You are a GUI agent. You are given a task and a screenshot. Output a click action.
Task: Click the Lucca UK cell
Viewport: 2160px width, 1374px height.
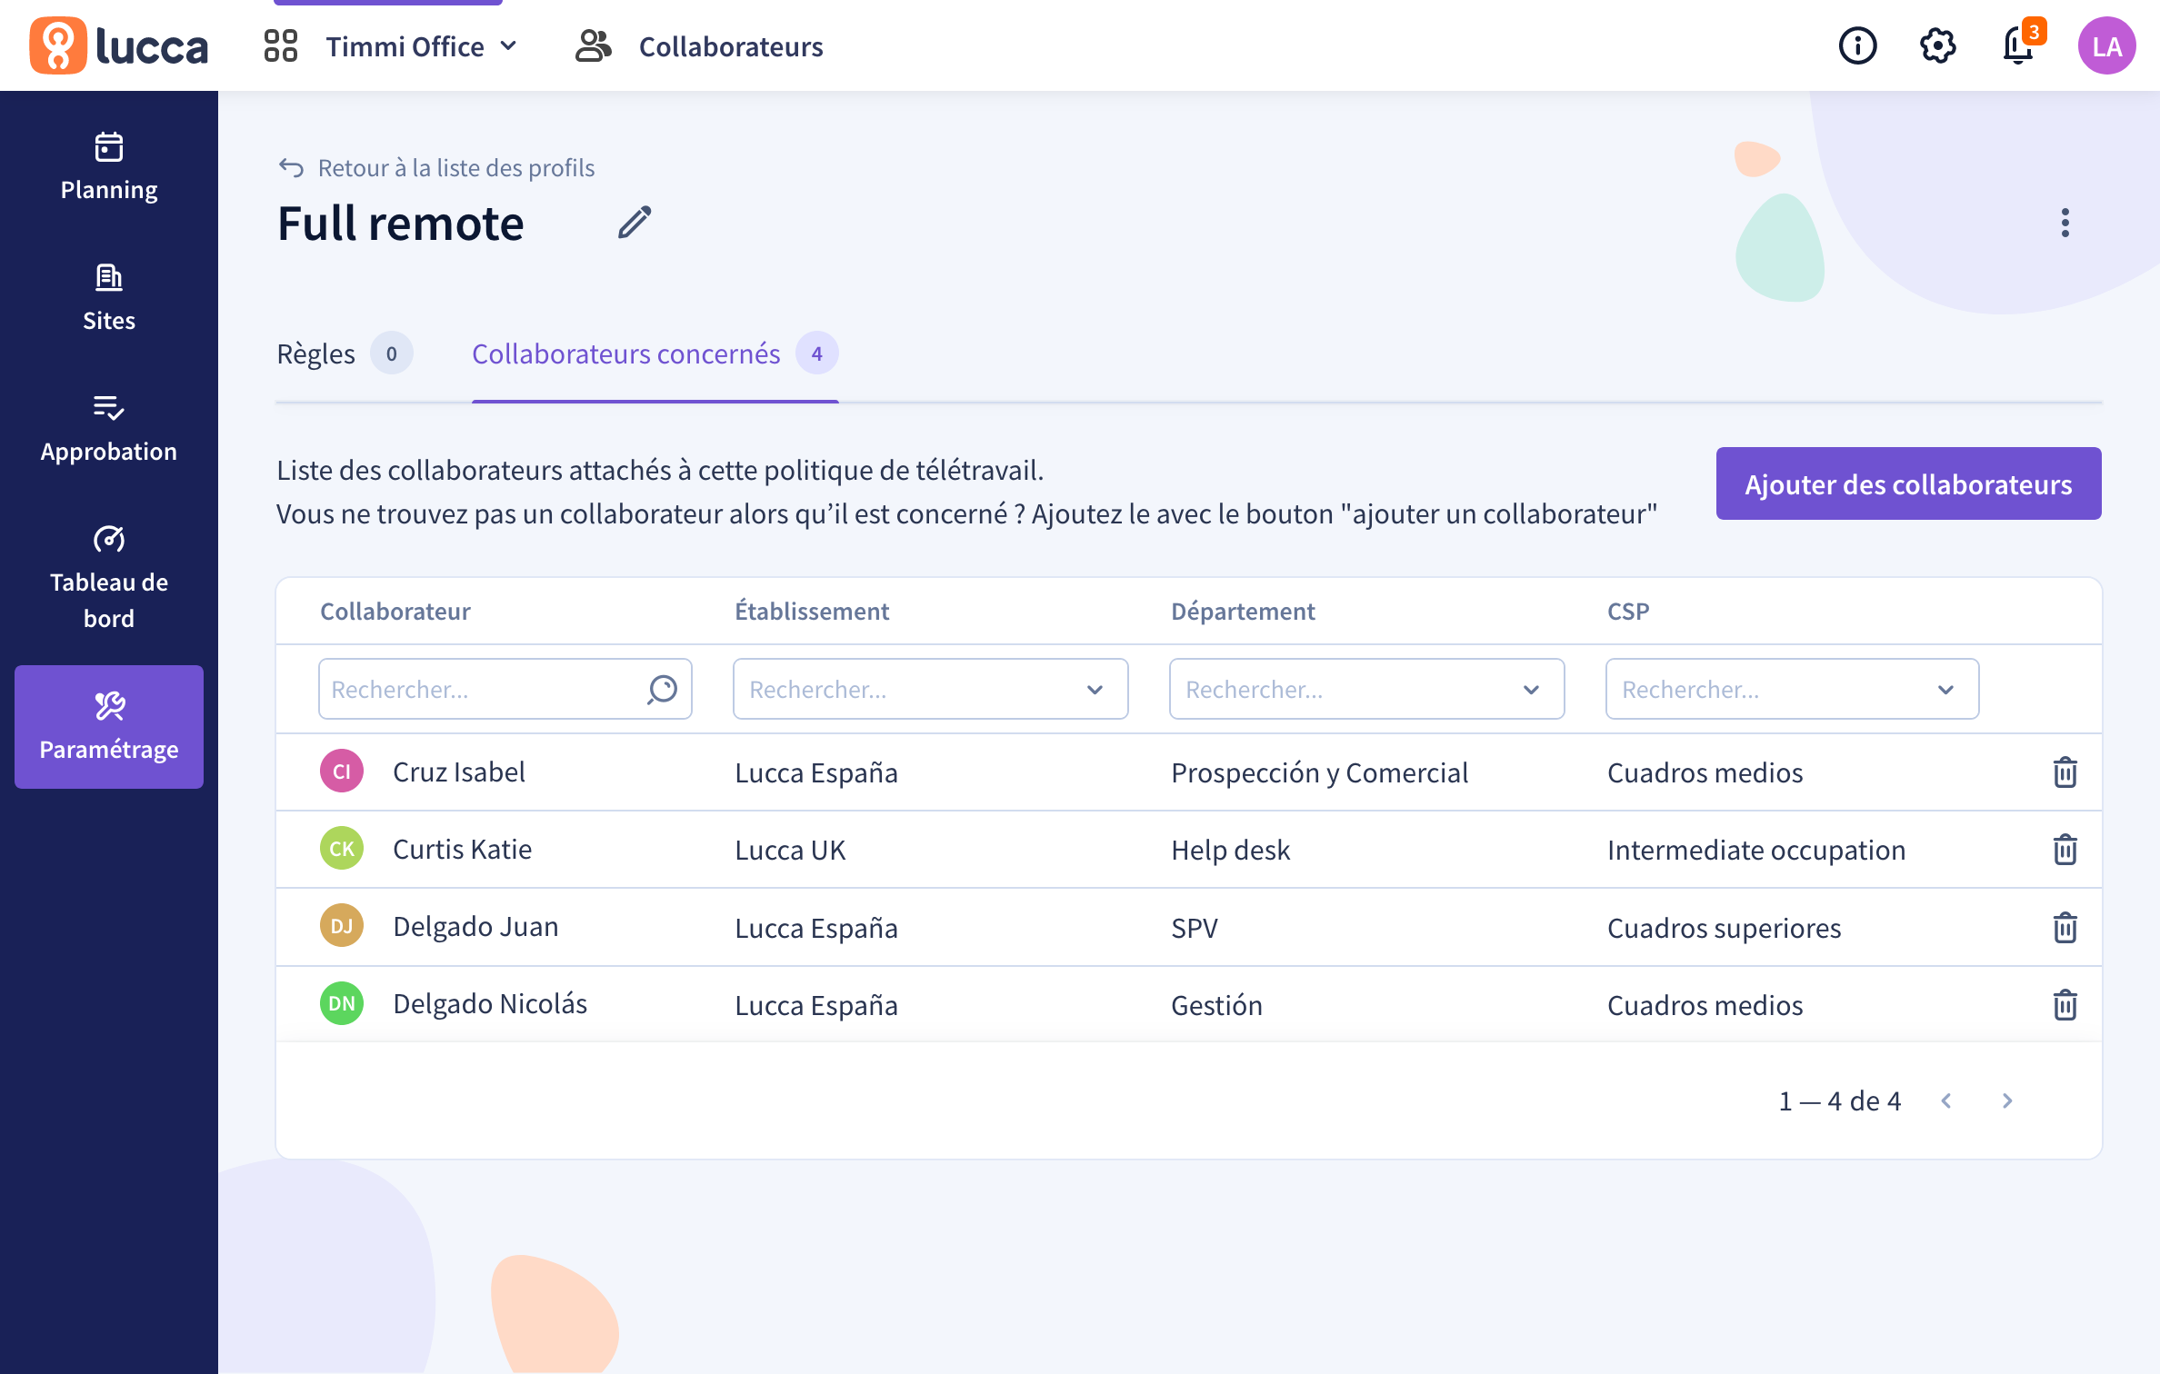point(790,850)
